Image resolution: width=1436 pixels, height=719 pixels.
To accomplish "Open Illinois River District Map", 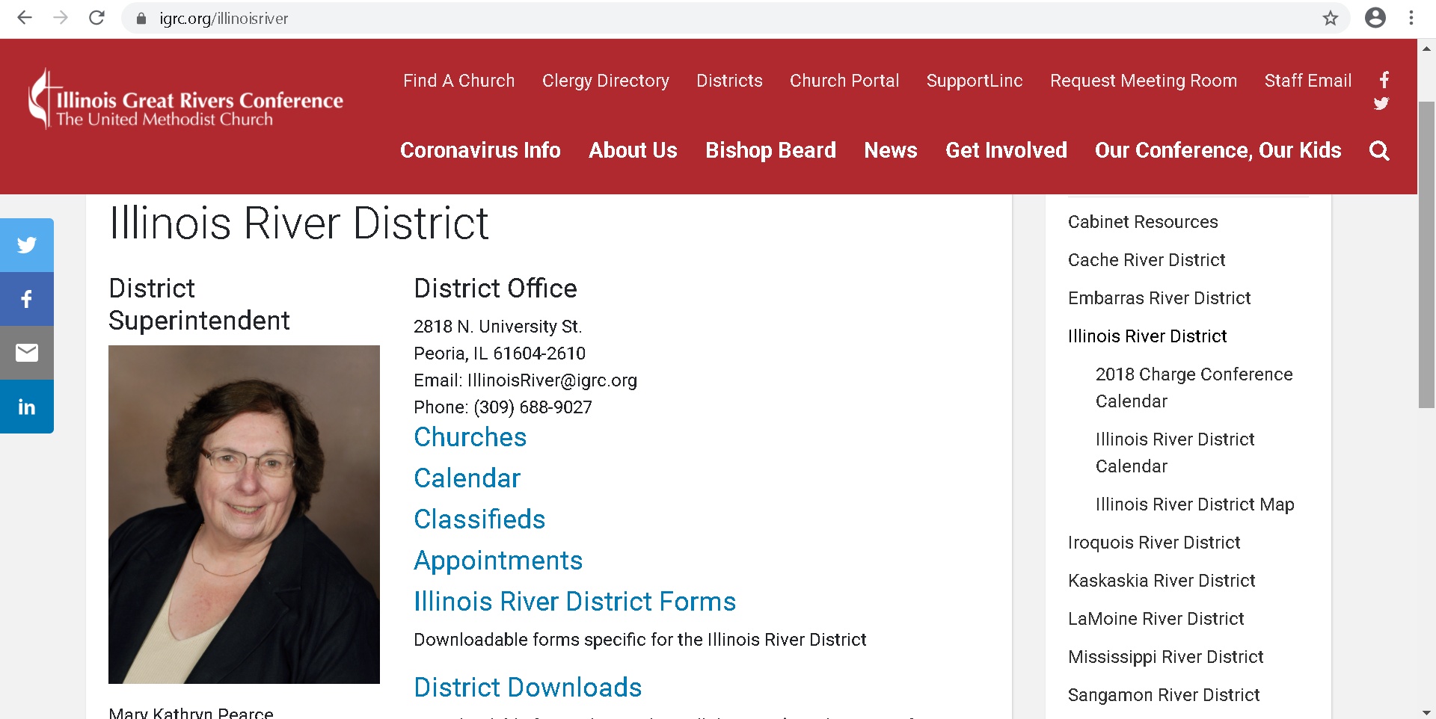I will click(x=1195, y=504).
